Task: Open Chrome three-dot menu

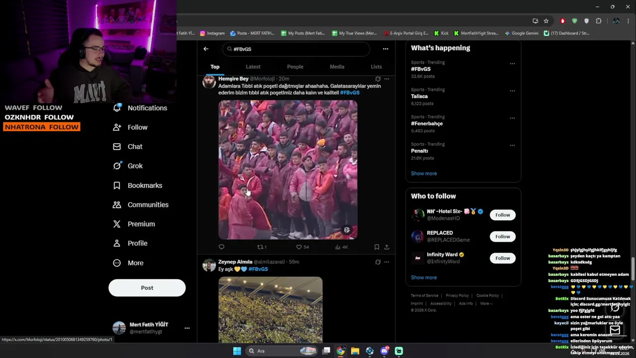Action: click(x=629, y=21)
